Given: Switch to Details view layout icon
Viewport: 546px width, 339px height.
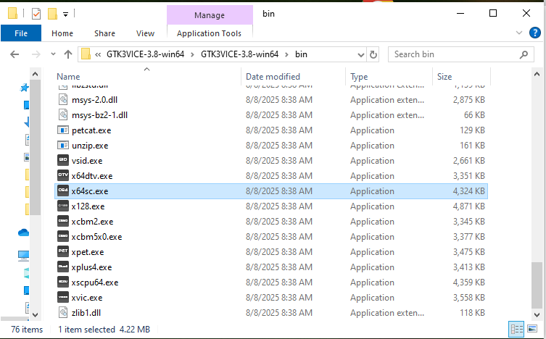Looking at the screenshot, I should tap(516, 329).
